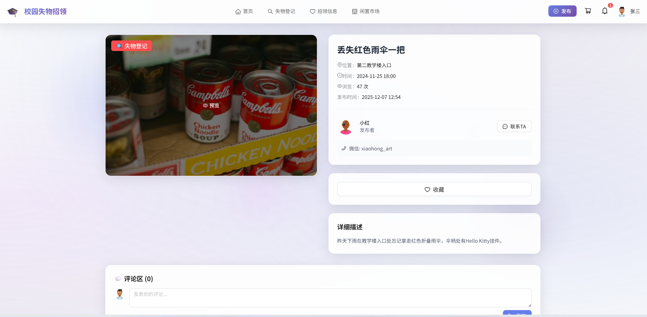Click the 联系TA button

point(514,126)
